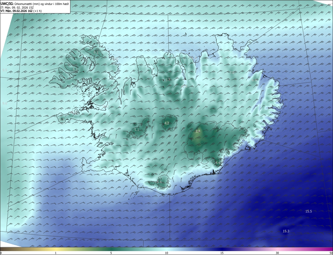
Task: Click the 9.6 value over the sea
Action: coord(5,104)
